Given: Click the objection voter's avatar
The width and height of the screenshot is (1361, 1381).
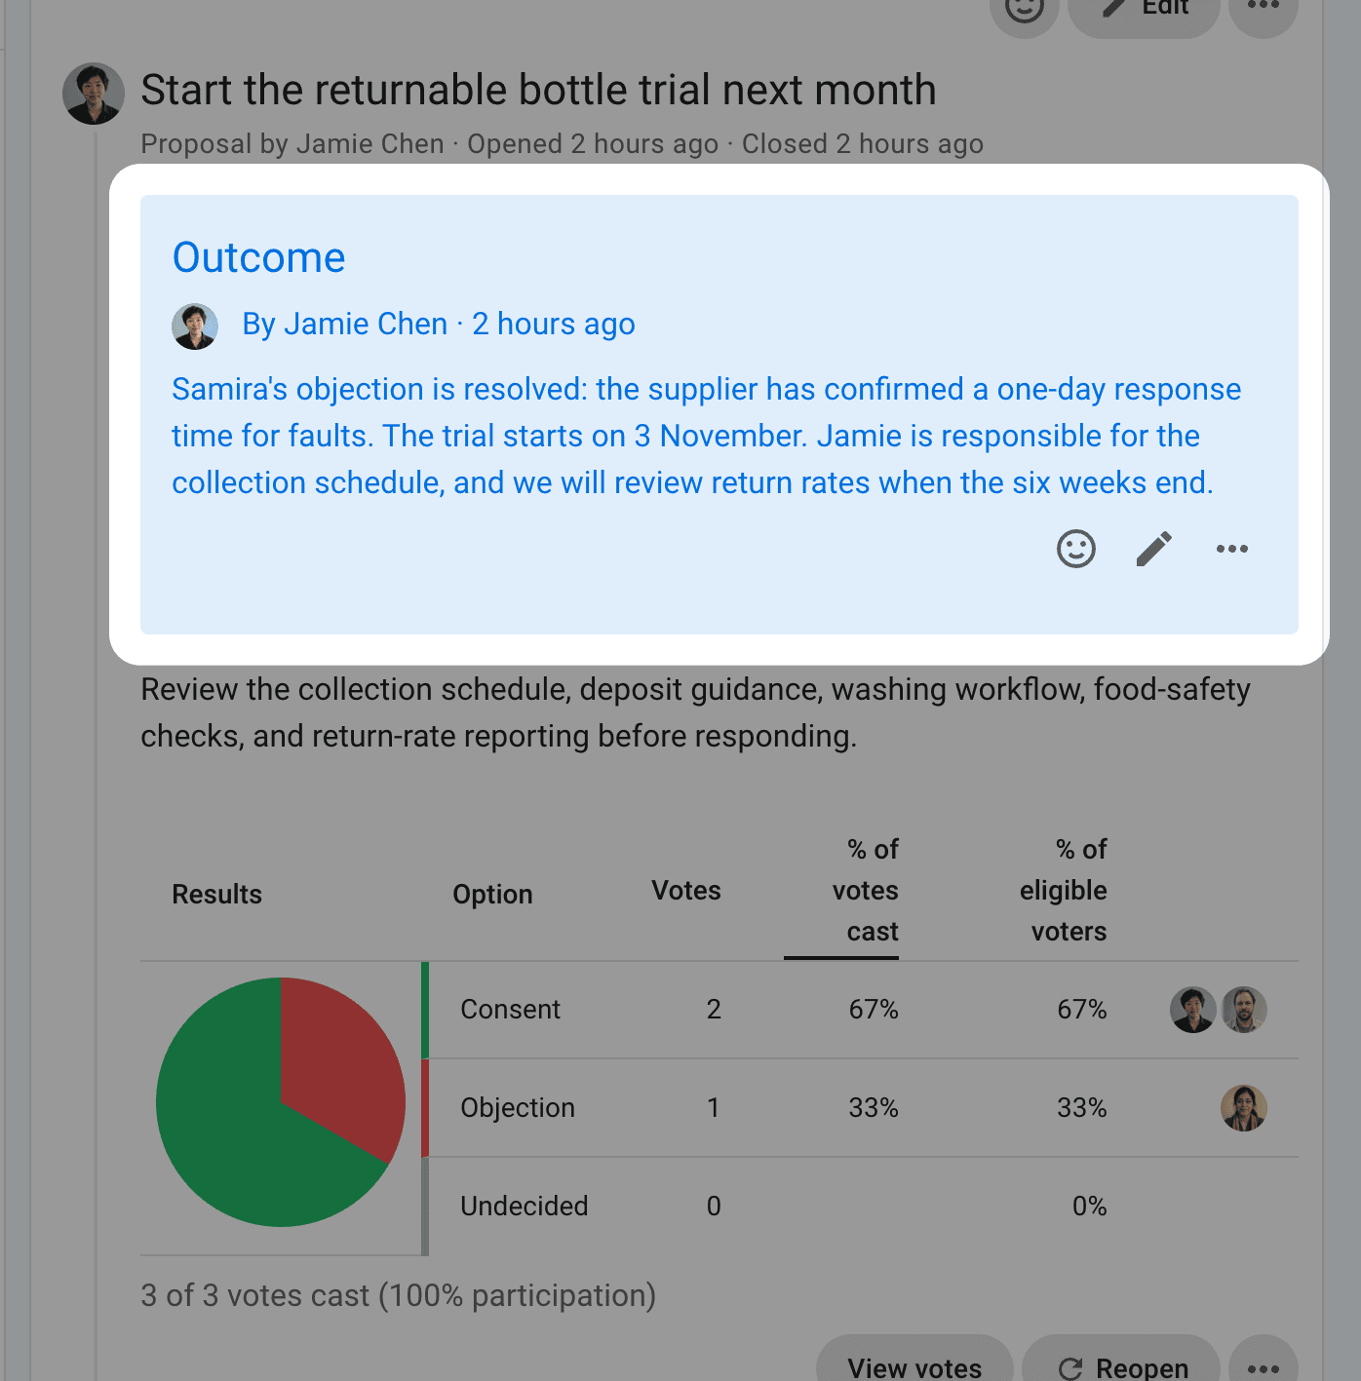Looking at the screenshot, I should coord(1244,1108).
